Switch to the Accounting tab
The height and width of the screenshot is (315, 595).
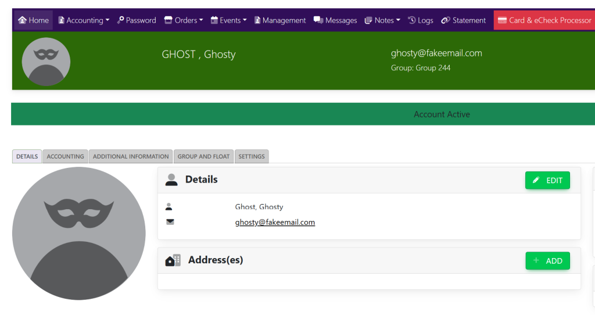(x=65, y=156)
